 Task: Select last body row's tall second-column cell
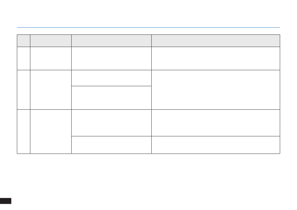(x=51, y=132)
